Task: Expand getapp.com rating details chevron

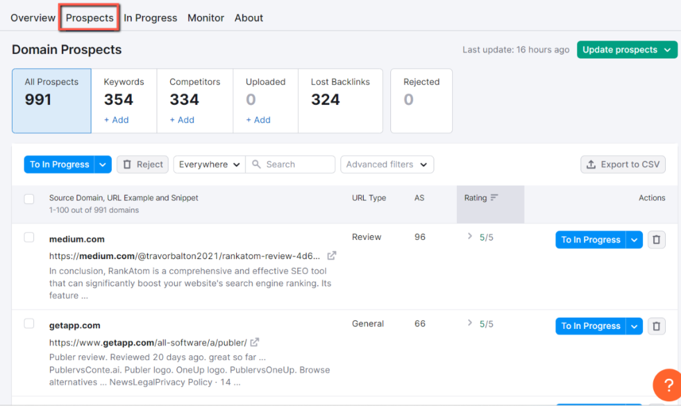Action: point(470,323)
